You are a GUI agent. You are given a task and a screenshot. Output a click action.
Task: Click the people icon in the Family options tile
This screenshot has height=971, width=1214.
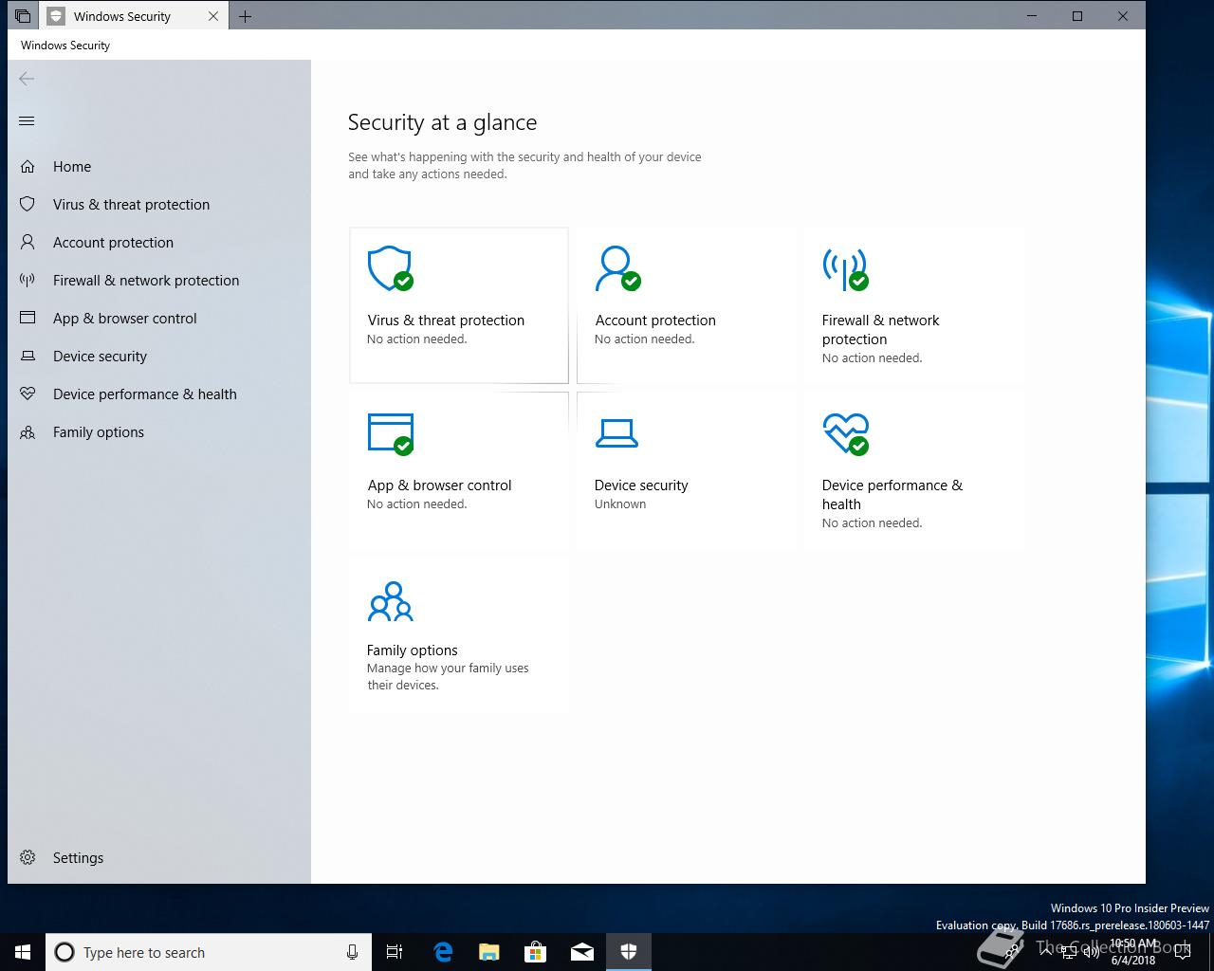tap(390, 601)
